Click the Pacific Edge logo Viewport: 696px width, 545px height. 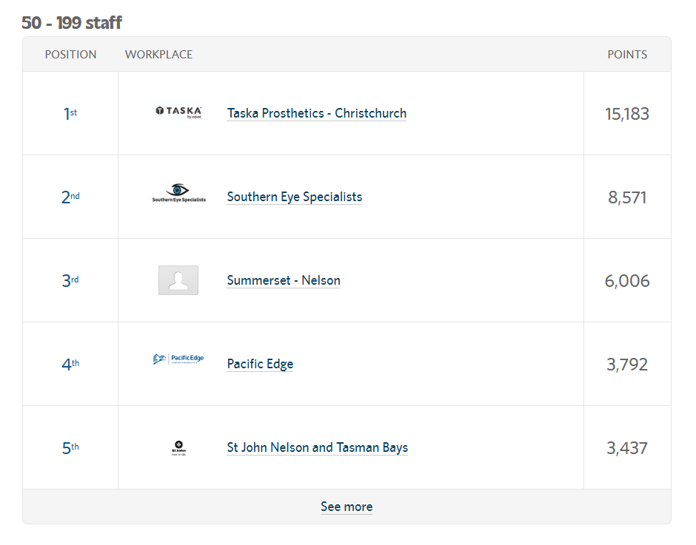[x=178, y=360]
